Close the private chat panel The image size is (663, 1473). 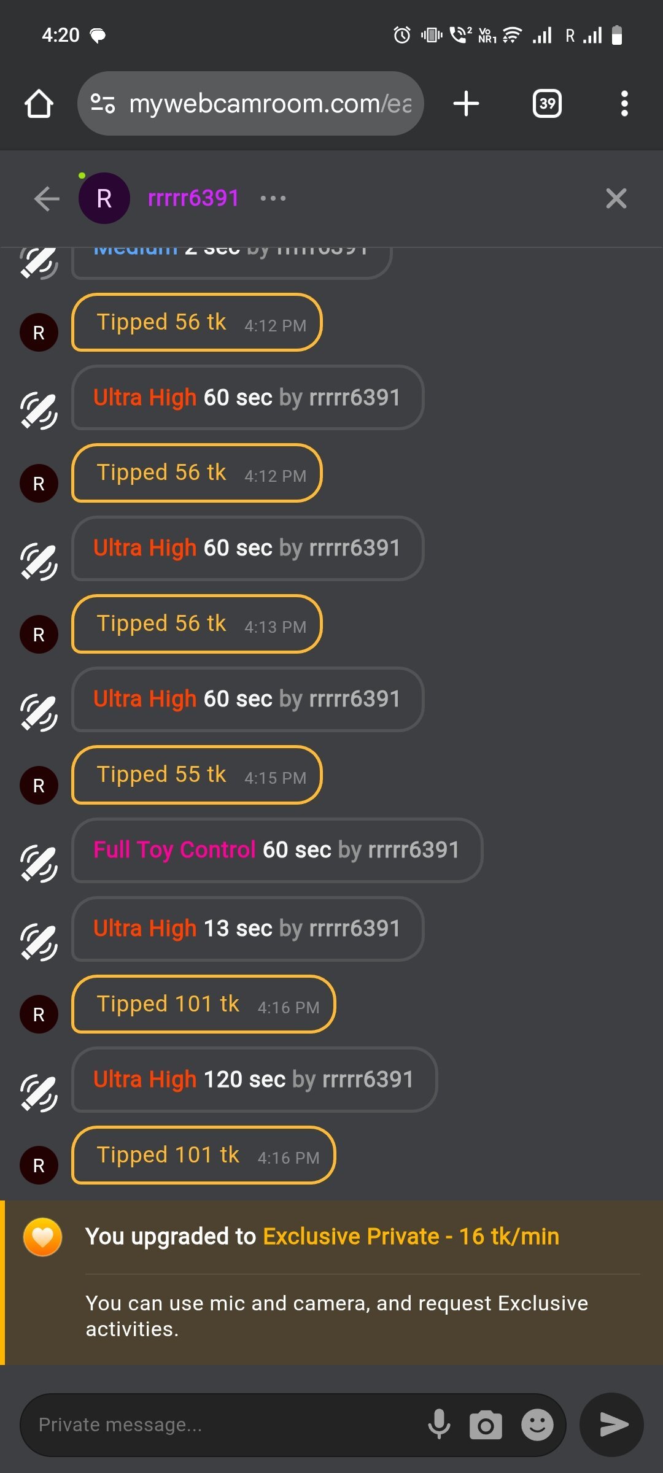[616, 199]
